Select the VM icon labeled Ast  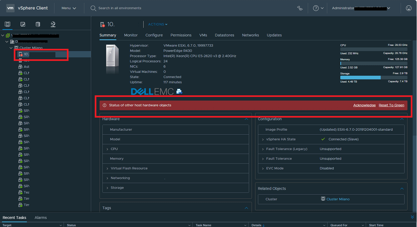pyautogui.click(x=20, y=67)
